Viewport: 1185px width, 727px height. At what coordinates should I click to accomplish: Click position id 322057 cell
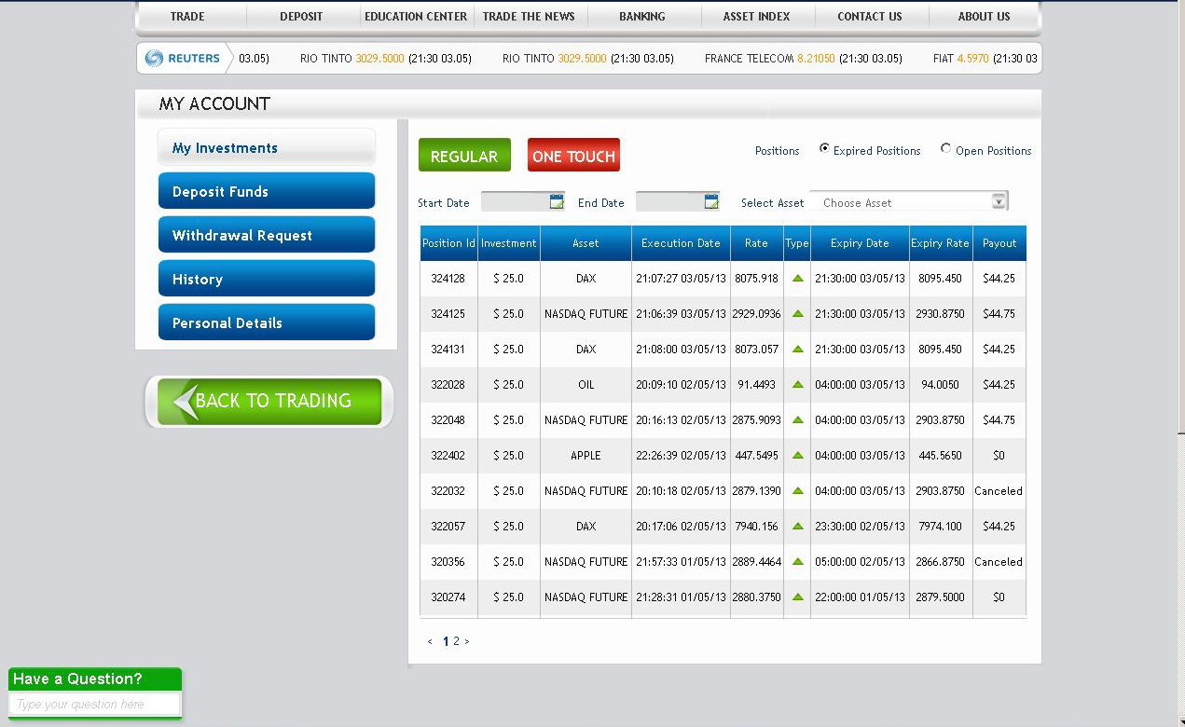click(x=448, y=527)
